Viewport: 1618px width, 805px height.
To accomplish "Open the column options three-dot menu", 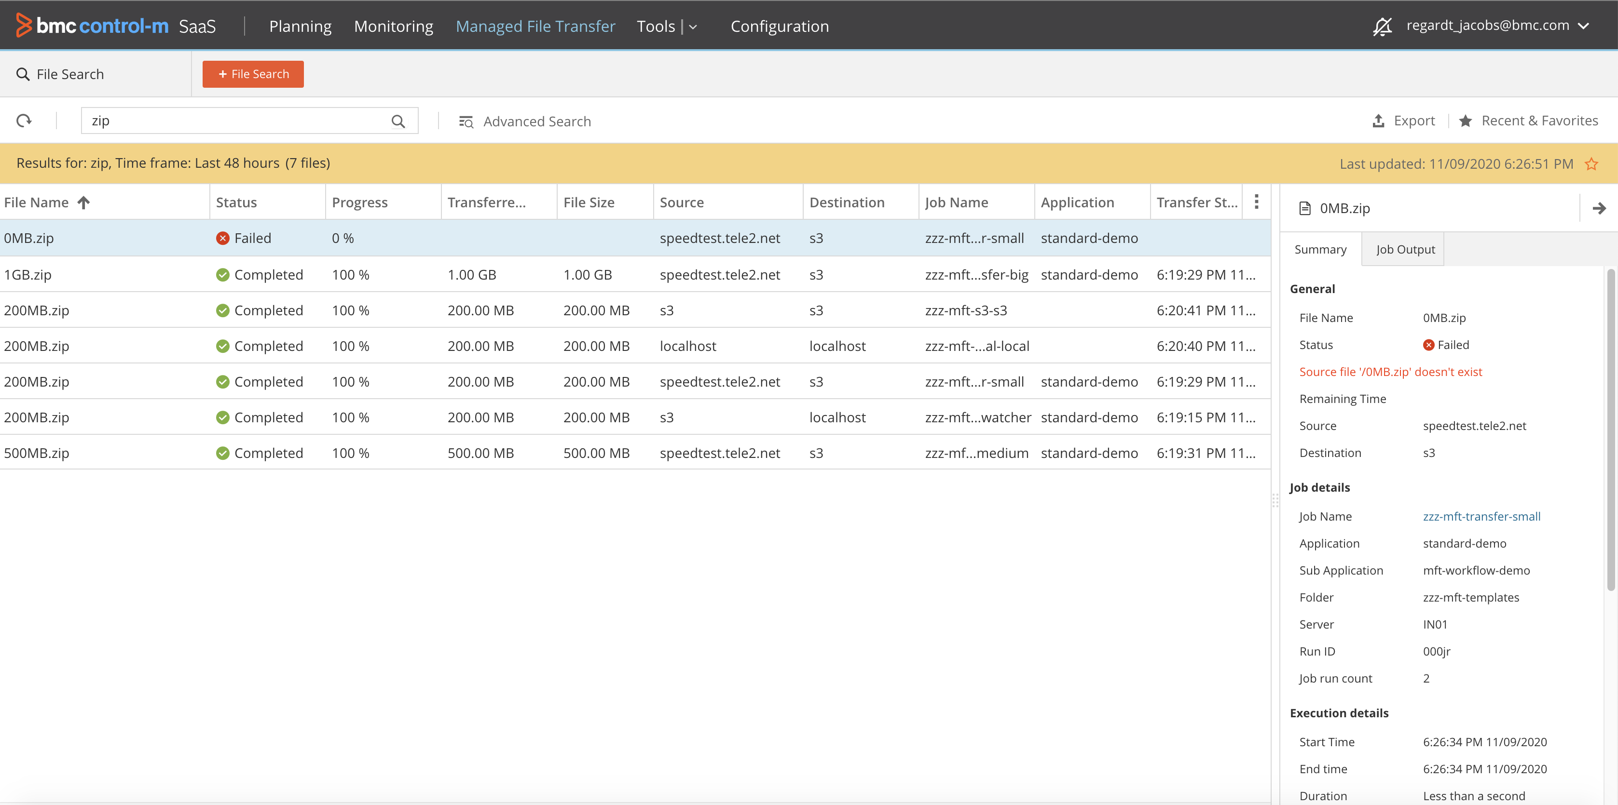I will (1257, 201).
